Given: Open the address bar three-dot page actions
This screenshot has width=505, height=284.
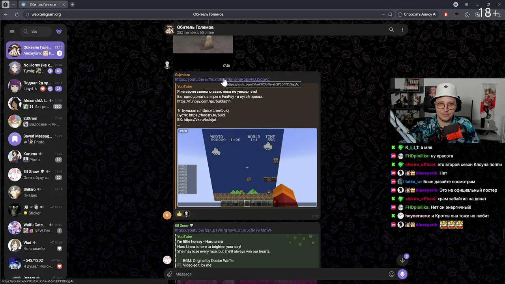Looking at the screenshot, I should [383, 14].
